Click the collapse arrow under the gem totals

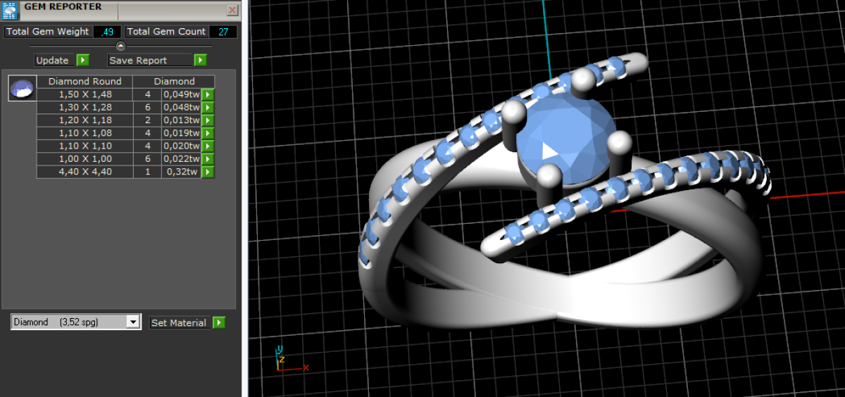coord(120,46)
